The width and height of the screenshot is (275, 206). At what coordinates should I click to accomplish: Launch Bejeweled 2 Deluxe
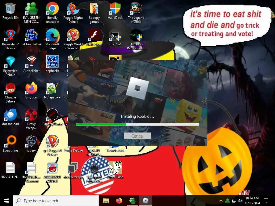tap(10, 39)
